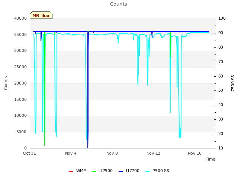Viewport: 238px width, 178px height.
Task: Click the 30000 left-axis tick label
Action: [x=20, y=51]
